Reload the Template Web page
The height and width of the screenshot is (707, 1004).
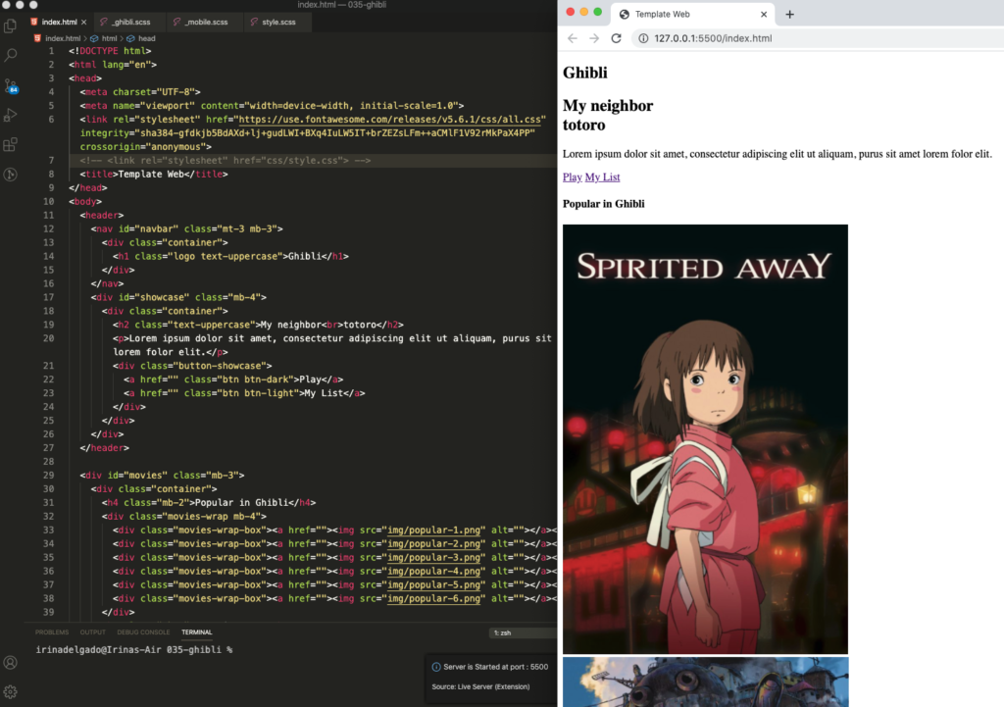click(x=616, y=38)
